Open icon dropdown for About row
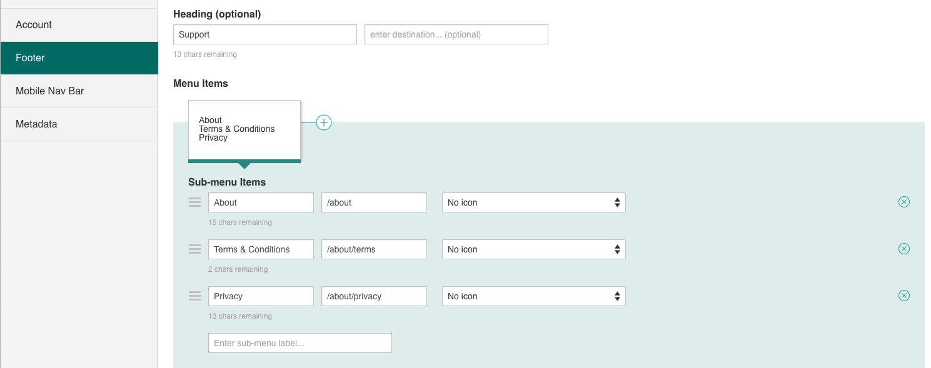 point(534,202)
